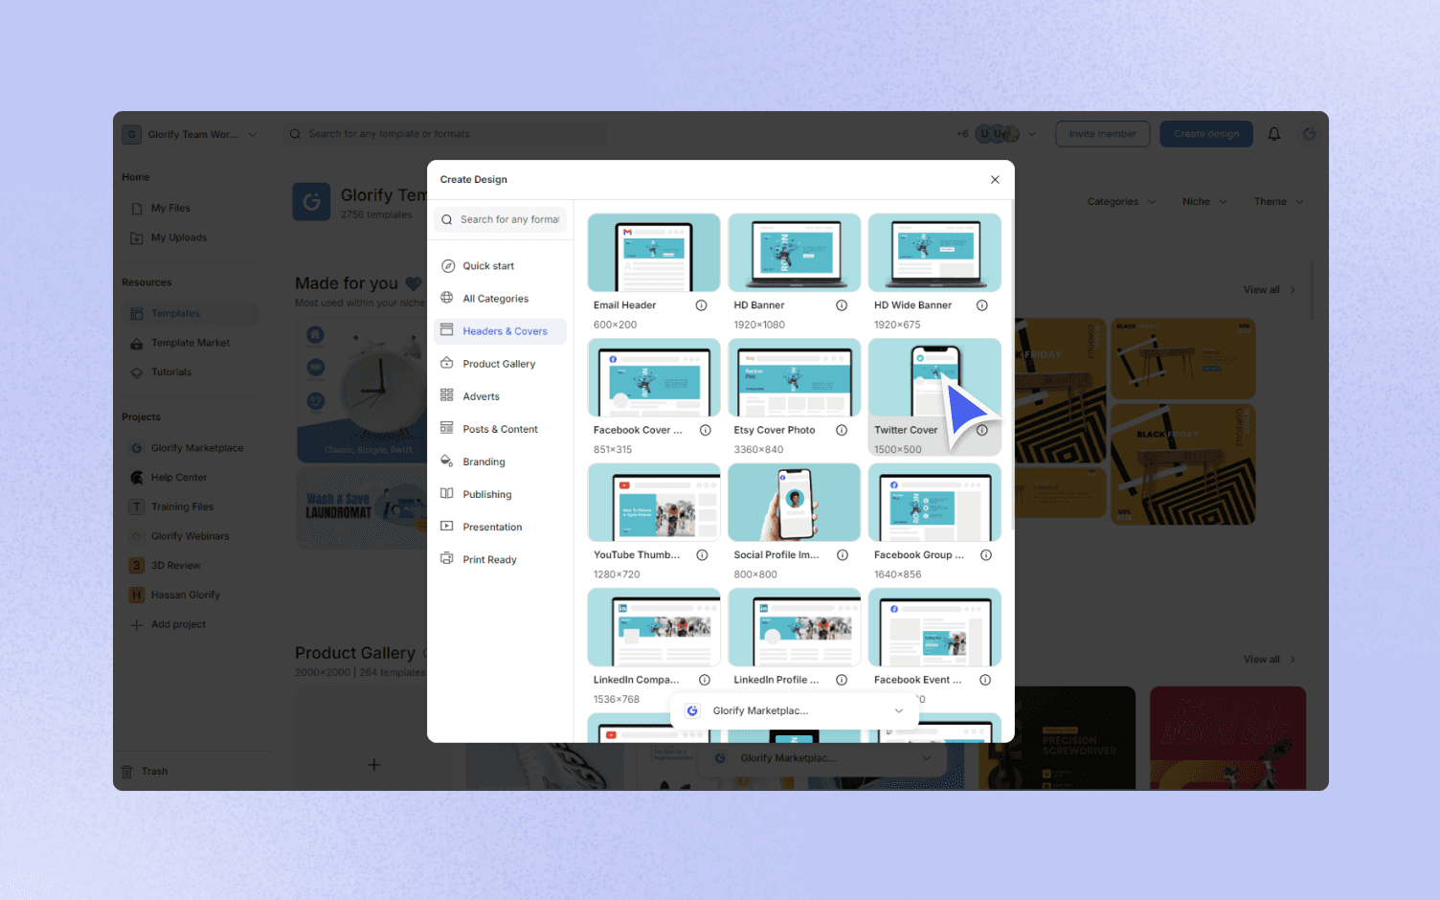Choose the Etsy Cover Photo thumbnail
The width and height of the screenshot is (1440, 900).
(x=795, y=377)
